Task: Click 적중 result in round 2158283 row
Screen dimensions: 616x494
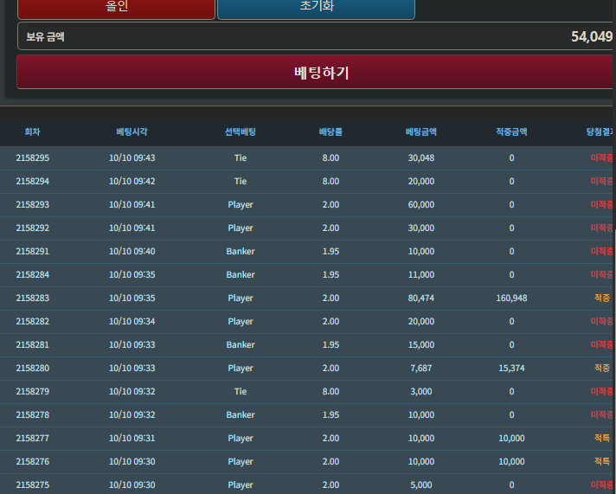Action: tap(602, 298)
